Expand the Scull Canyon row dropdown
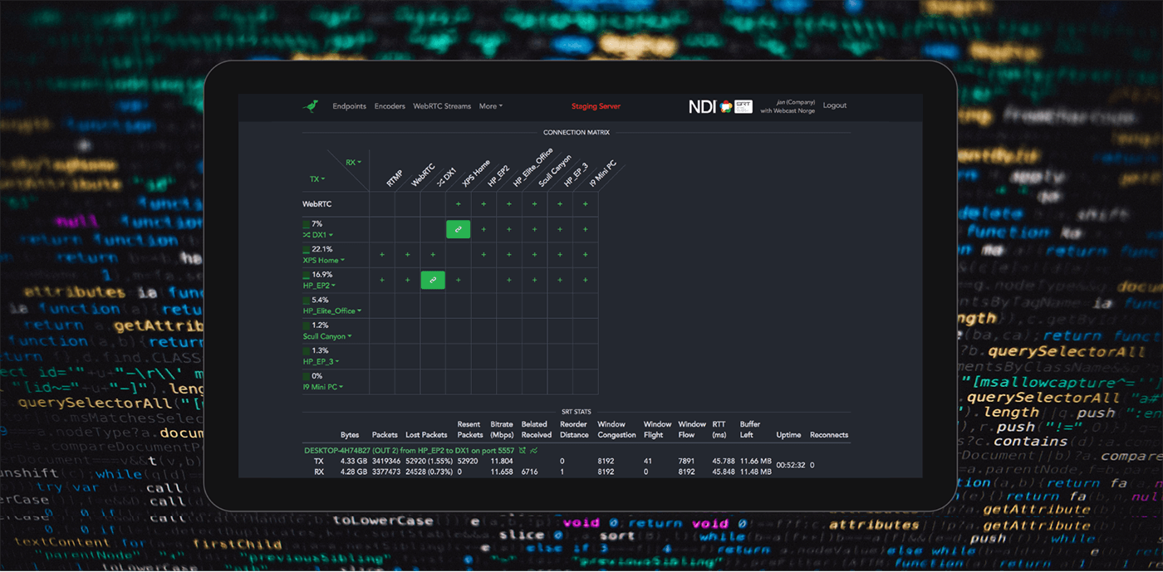Screen dimensions: 1163x572 327,336
